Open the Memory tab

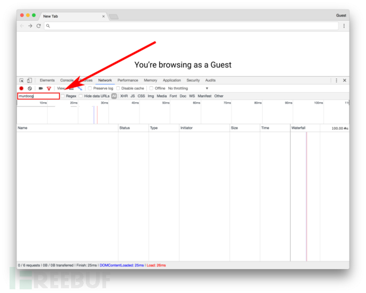[150, 80]
